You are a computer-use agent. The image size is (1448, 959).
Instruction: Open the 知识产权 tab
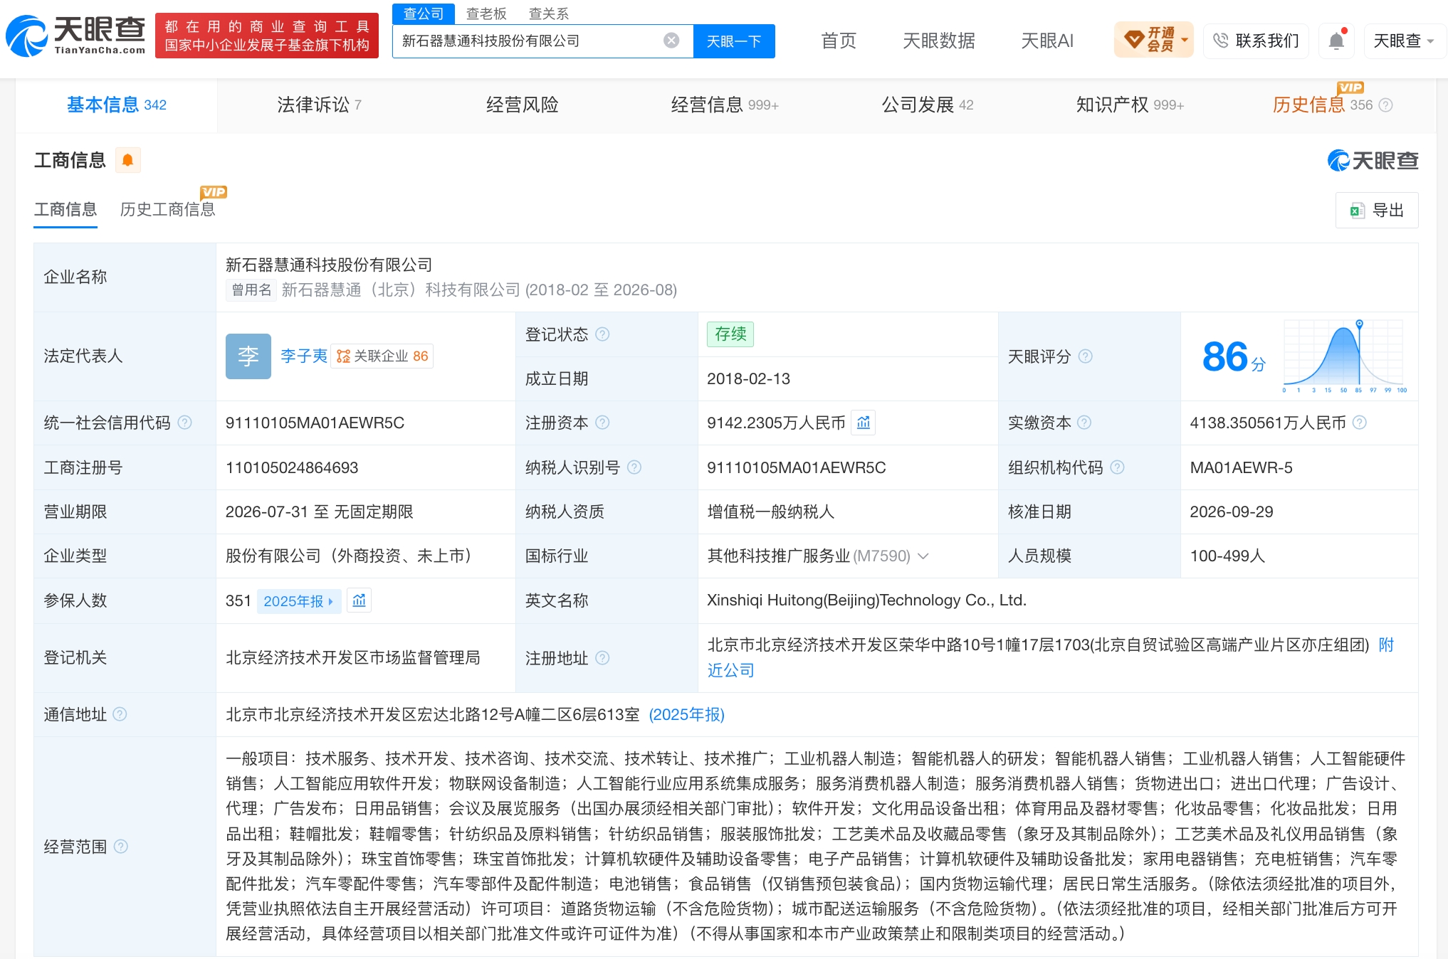point(1130,105)
